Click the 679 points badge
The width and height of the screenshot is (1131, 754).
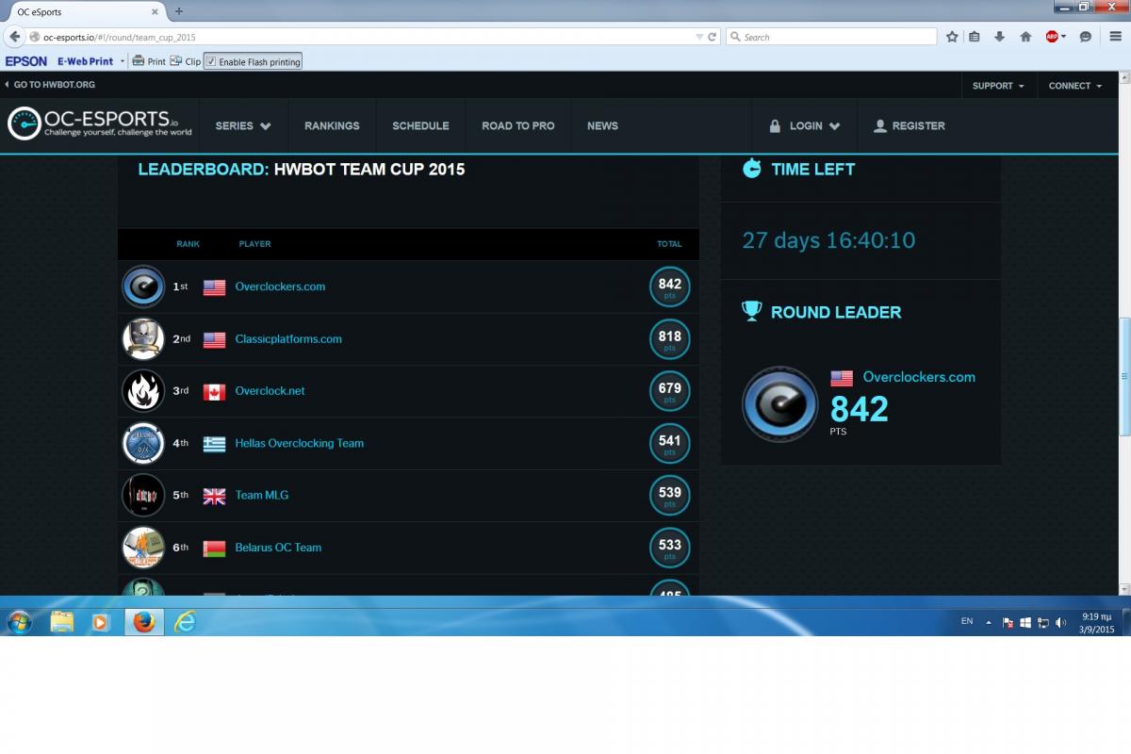670,391
